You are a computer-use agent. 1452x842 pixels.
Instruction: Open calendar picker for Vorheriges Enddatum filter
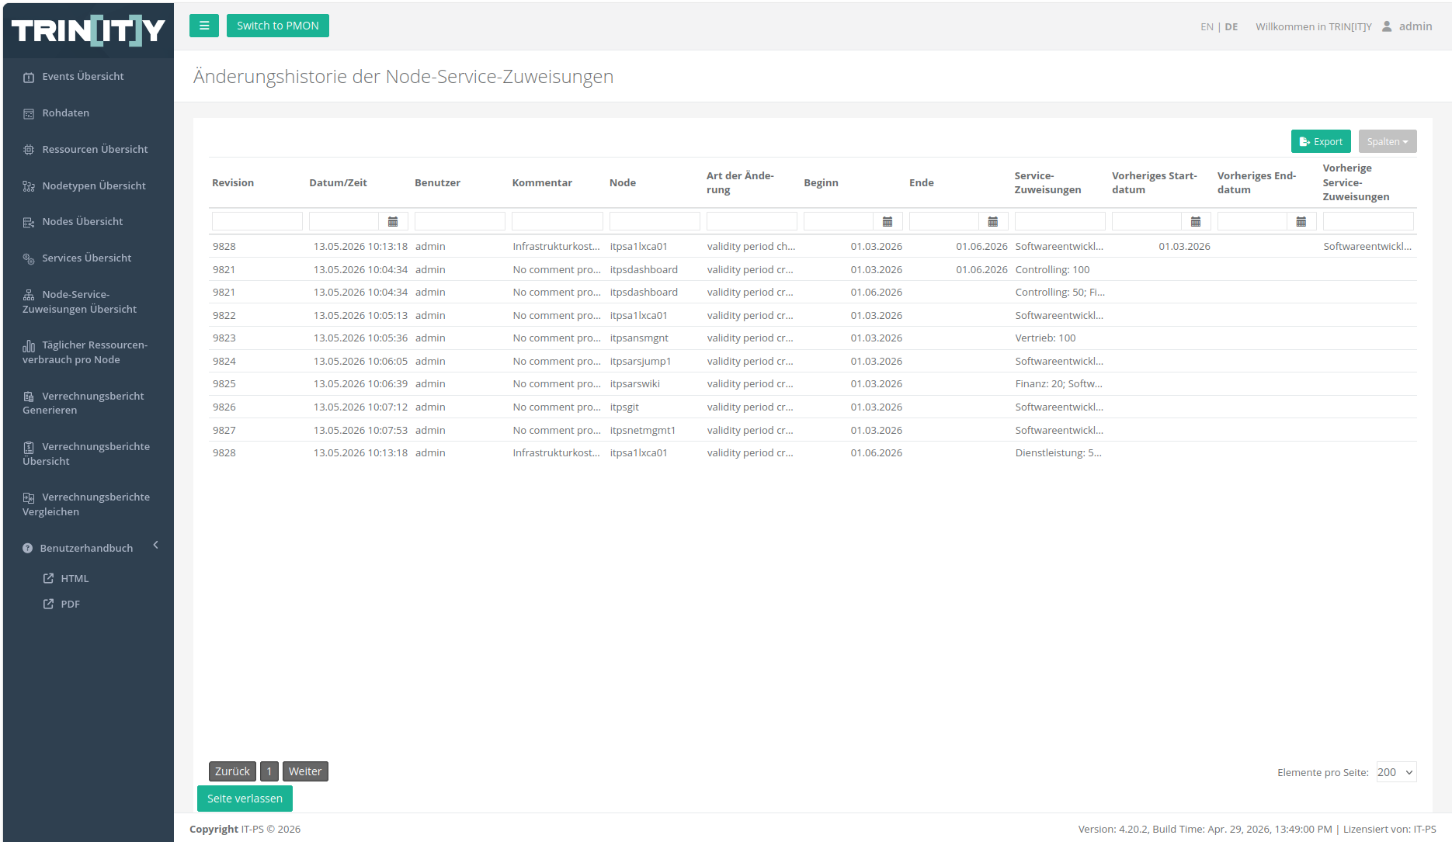[1301, 222]
